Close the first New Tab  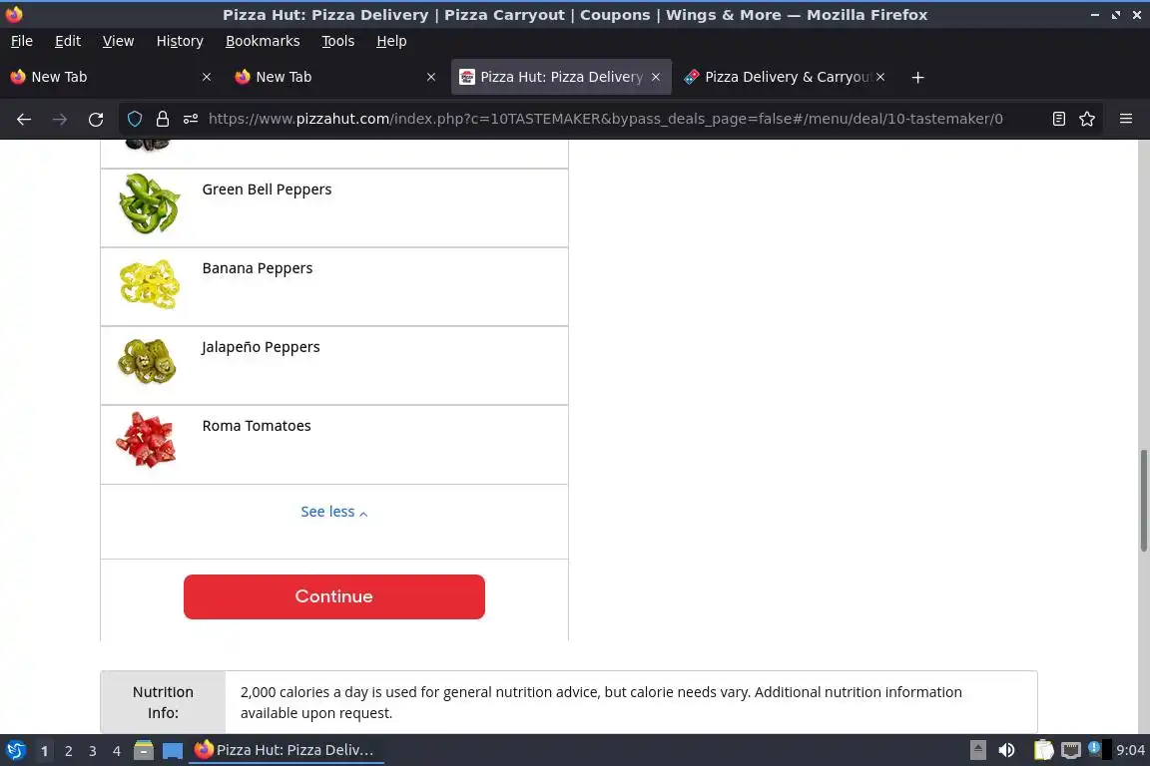click(x=207, y=77)
